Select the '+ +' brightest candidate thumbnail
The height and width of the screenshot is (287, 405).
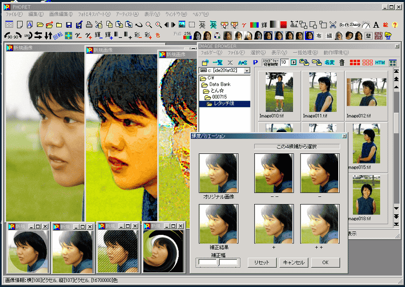click(x=320, y=224)
